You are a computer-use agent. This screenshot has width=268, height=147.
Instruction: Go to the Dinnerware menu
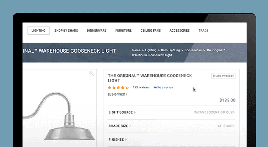point(96,31)
